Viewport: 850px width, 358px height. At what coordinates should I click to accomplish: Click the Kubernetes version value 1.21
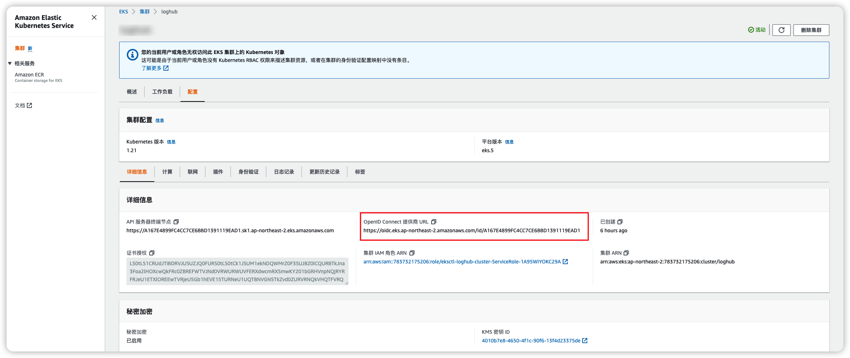(x=132, y=150)
